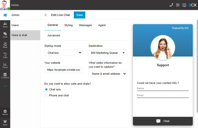Open the QR code icon in header

coord(178,5)
